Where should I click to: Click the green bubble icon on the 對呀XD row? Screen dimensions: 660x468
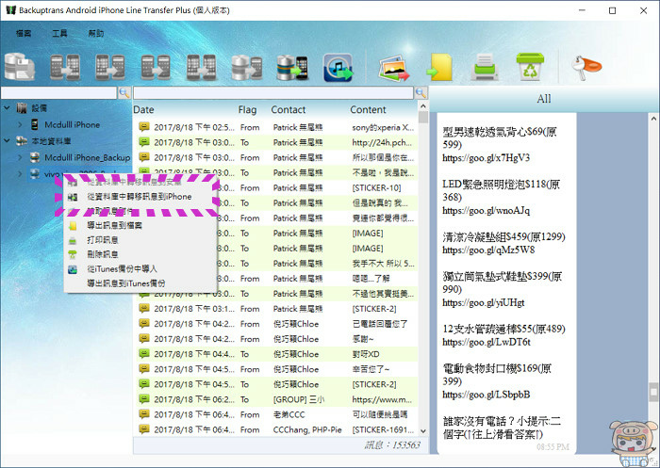click(x=144, y=354)
